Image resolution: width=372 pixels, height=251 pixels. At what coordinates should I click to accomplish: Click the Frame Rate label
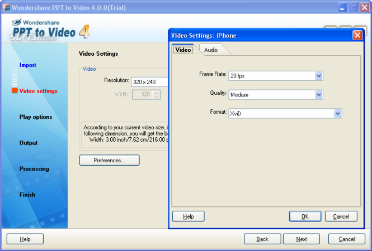click(x=213, y=74)
